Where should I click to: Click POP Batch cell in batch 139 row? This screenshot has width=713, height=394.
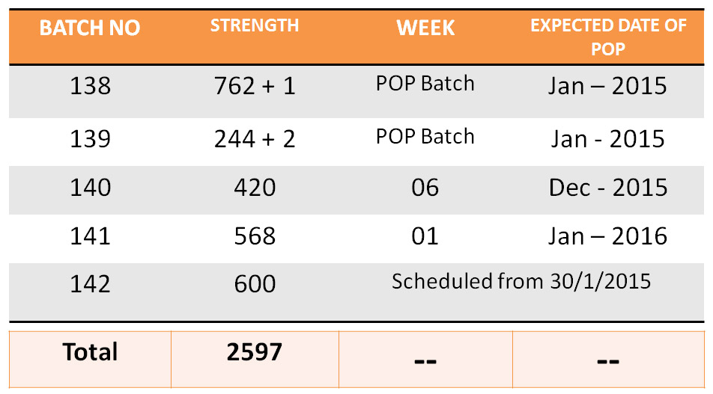[425, 137]
